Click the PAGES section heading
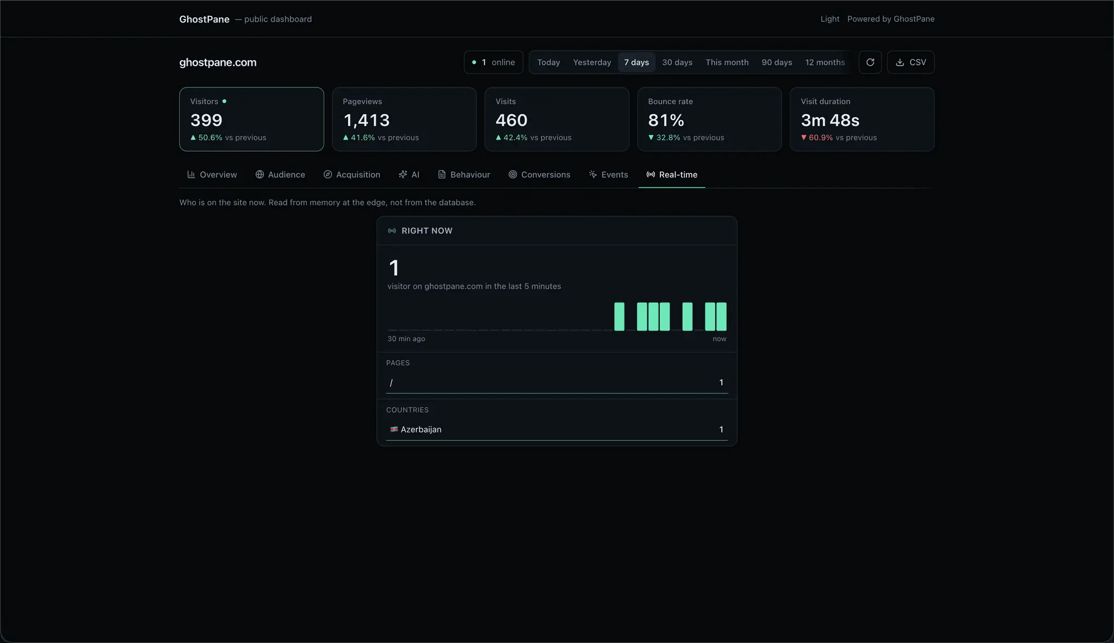1114x643 pixels. click(398, 363)
